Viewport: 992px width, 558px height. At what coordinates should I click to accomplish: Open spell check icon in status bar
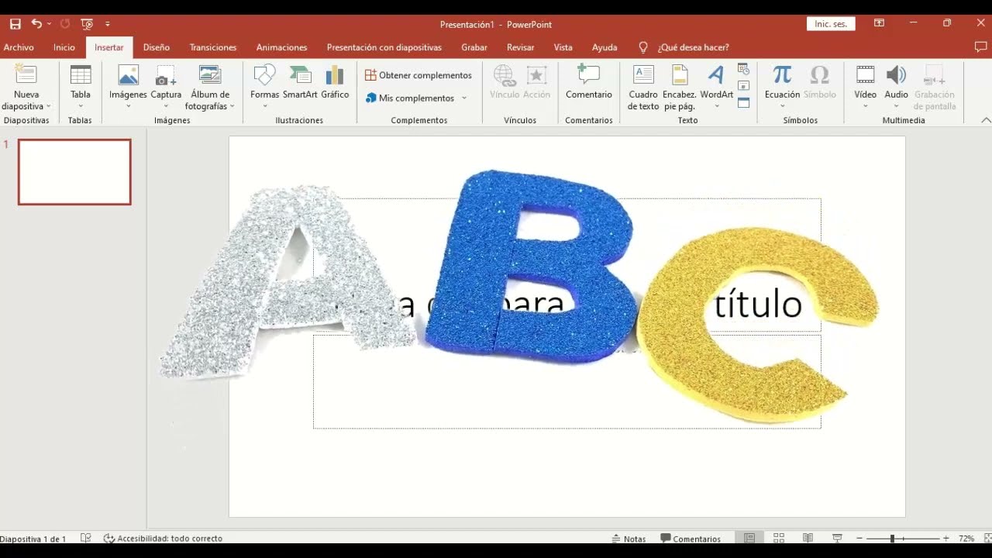click(x=86, y=539)
